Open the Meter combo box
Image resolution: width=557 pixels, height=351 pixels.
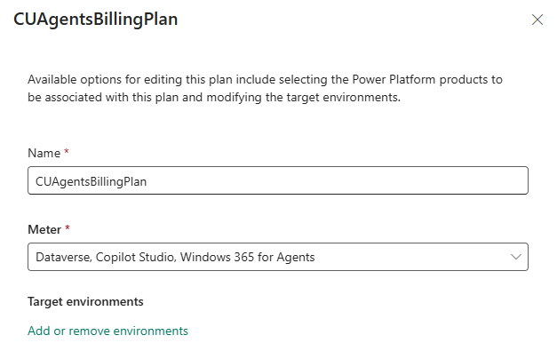pos(278,257)
